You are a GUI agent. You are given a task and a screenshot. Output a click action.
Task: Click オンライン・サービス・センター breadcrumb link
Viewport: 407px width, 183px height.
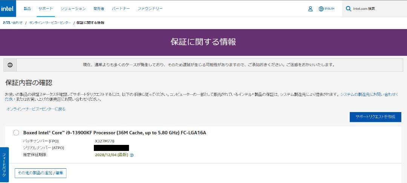point(50,23)
